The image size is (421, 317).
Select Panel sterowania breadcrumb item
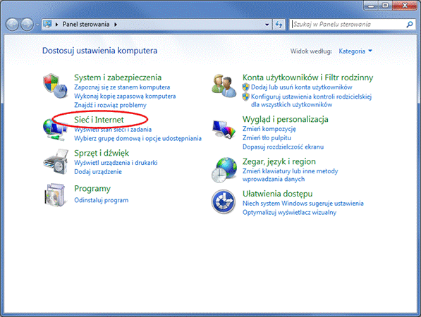(x=86, y=25)
